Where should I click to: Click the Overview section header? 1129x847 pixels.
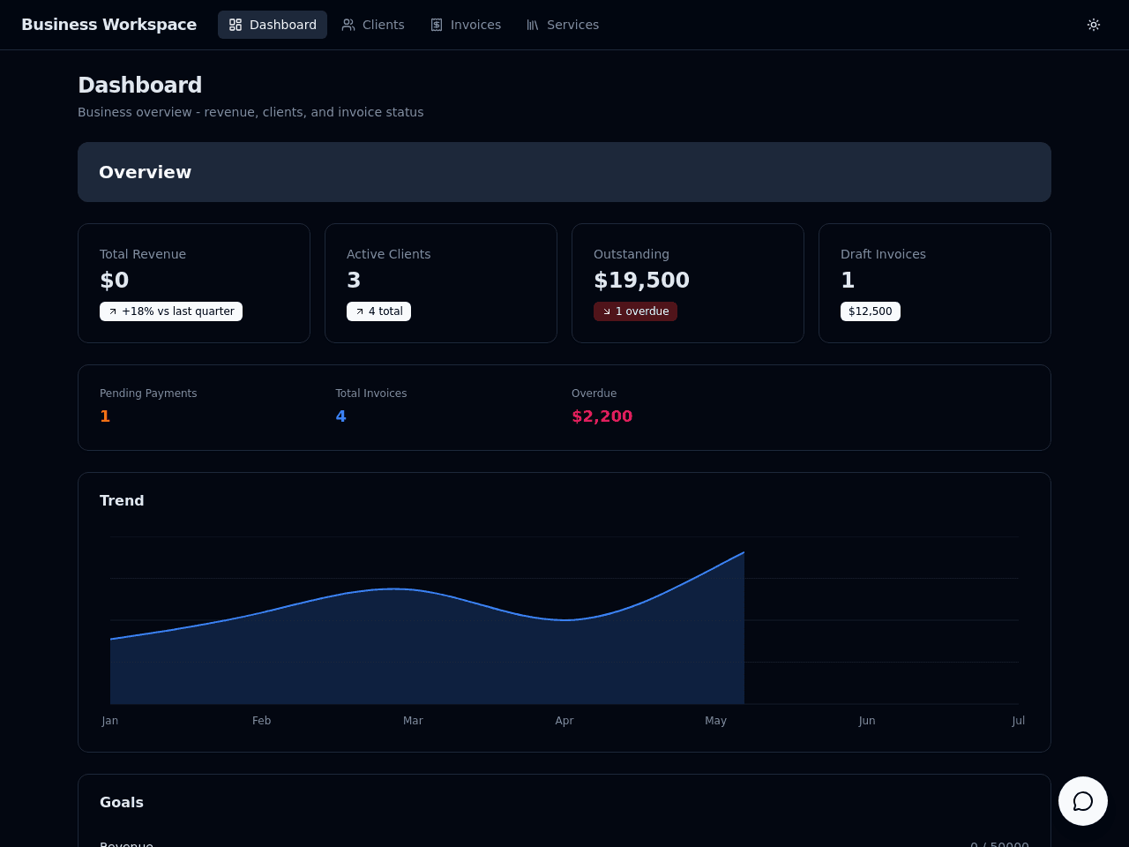pyautogui.click(x=564, y=172)
